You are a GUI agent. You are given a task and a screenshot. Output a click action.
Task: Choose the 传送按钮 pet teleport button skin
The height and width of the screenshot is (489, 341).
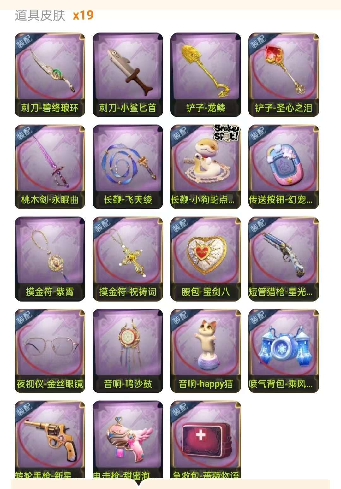coord(284,167)
